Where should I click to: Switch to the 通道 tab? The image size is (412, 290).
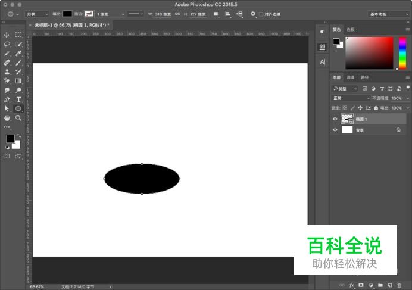(x=351, y=77)
